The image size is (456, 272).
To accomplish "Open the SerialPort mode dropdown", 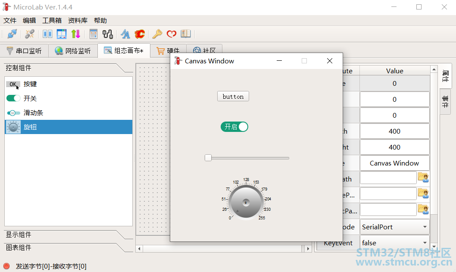I will [395, 227].
